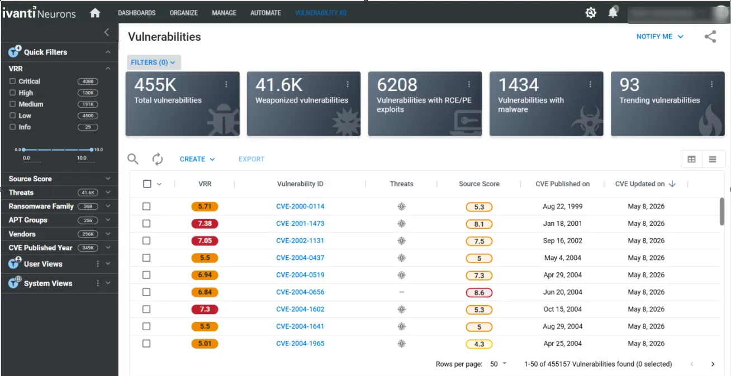731x376 pixels.
Task: Open the VULNERABILITY KB tab
Action: (x=321, y=13)
